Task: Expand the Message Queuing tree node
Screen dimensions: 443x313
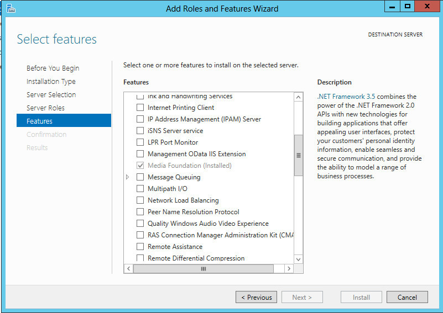Action: [127, 177]
